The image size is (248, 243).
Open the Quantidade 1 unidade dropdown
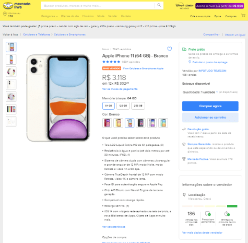click(x=200, y=92)
